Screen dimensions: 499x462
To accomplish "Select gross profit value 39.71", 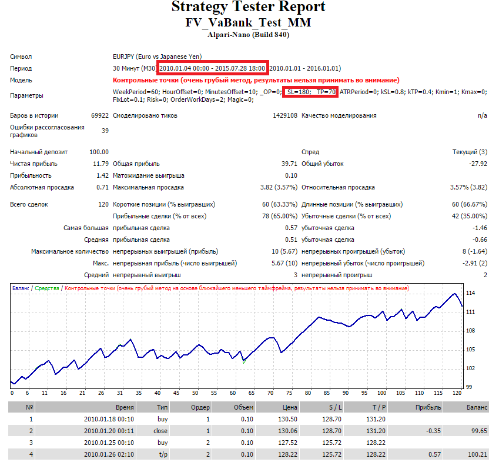I will coord(289,164).
